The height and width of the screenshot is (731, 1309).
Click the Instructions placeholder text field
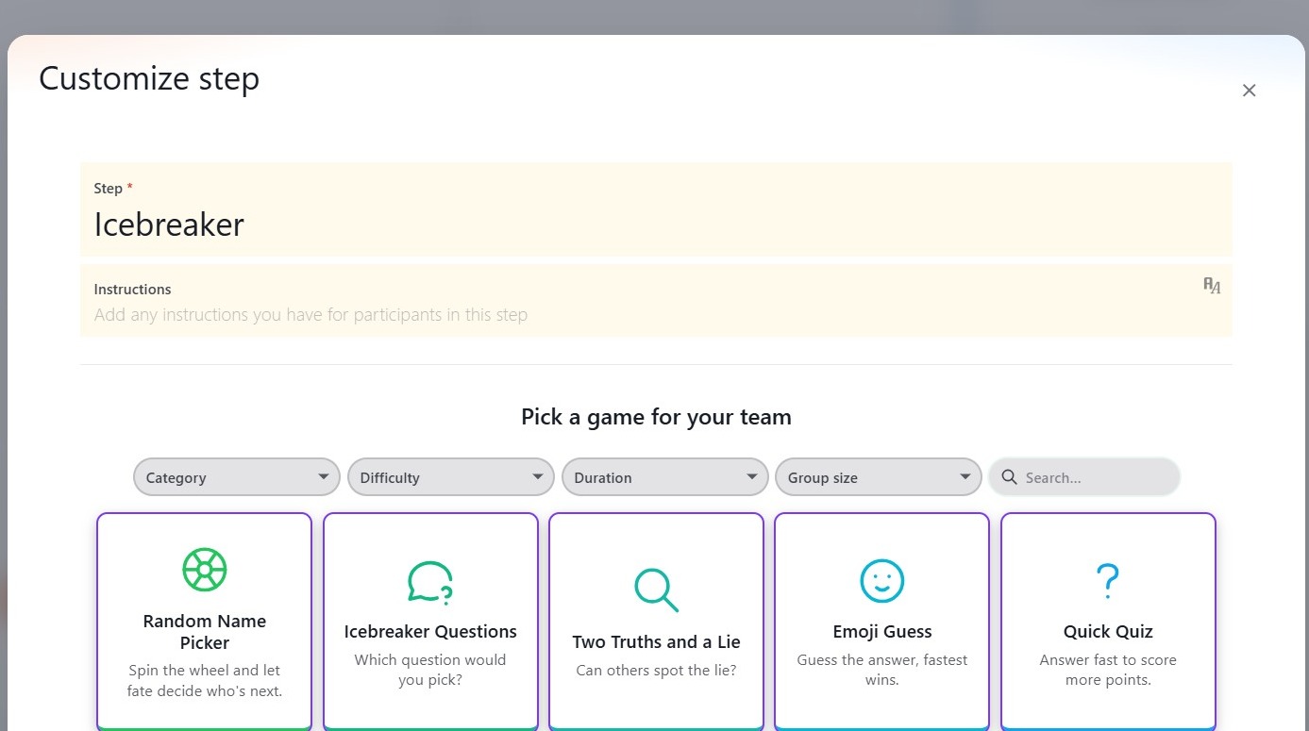coord(656,301)
